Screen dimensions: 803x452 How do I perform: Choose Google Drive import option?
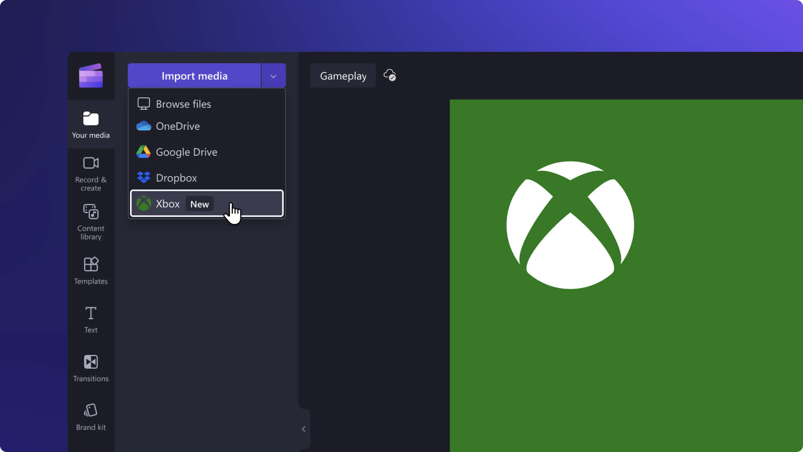pos(187,152)
